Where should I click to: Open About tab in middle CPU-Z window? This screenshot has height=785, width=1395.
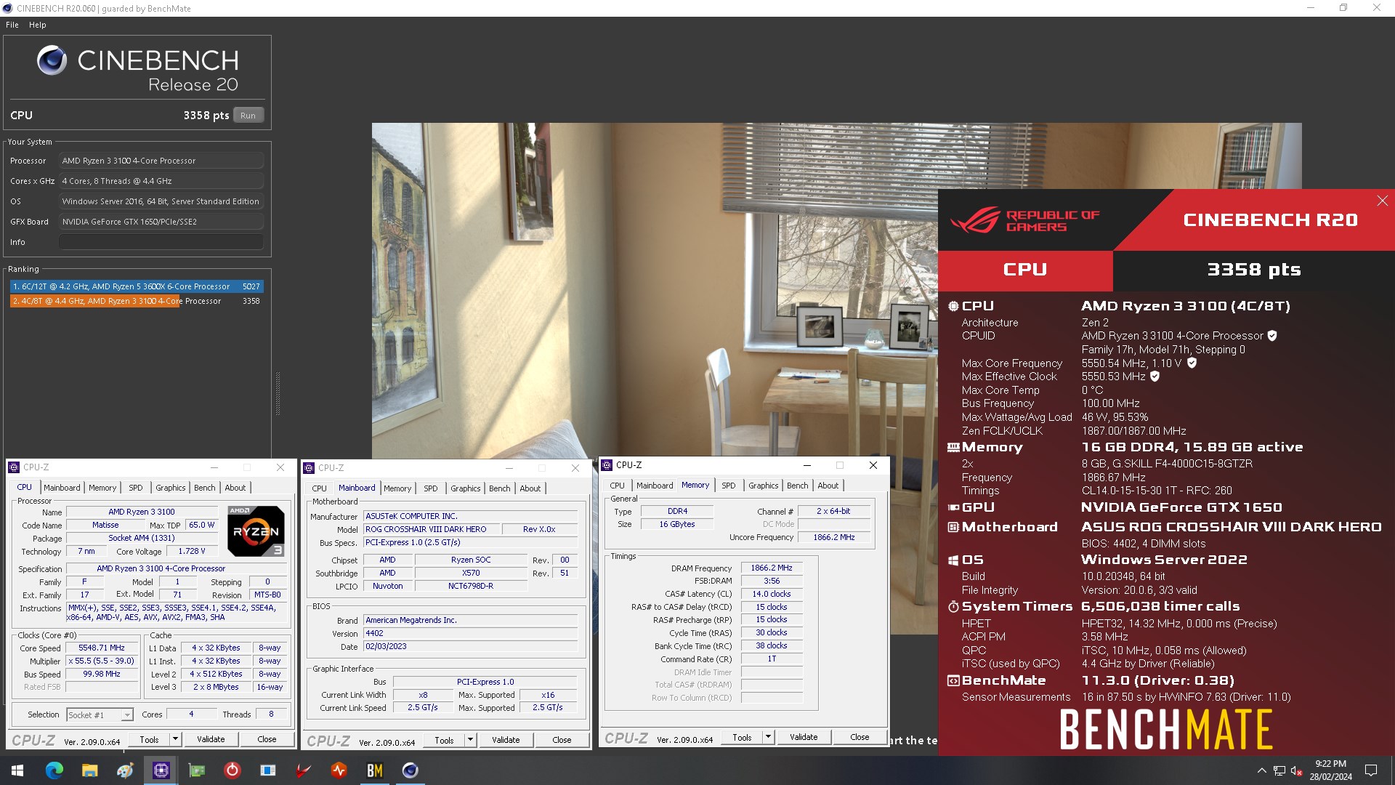530,488
